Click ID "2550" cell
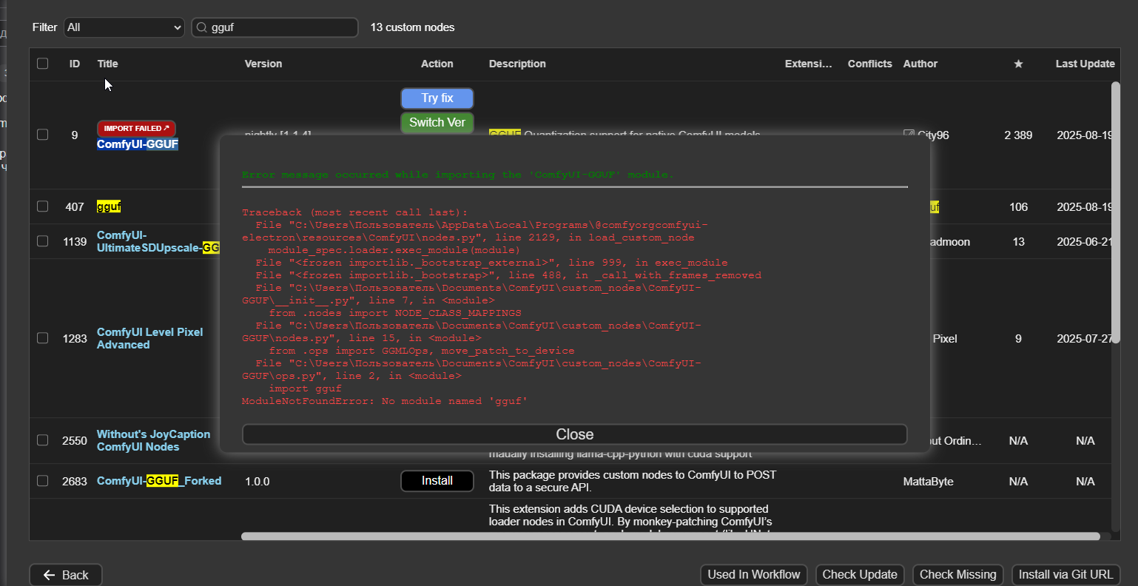1138x586 pixels. pos(75,440)
